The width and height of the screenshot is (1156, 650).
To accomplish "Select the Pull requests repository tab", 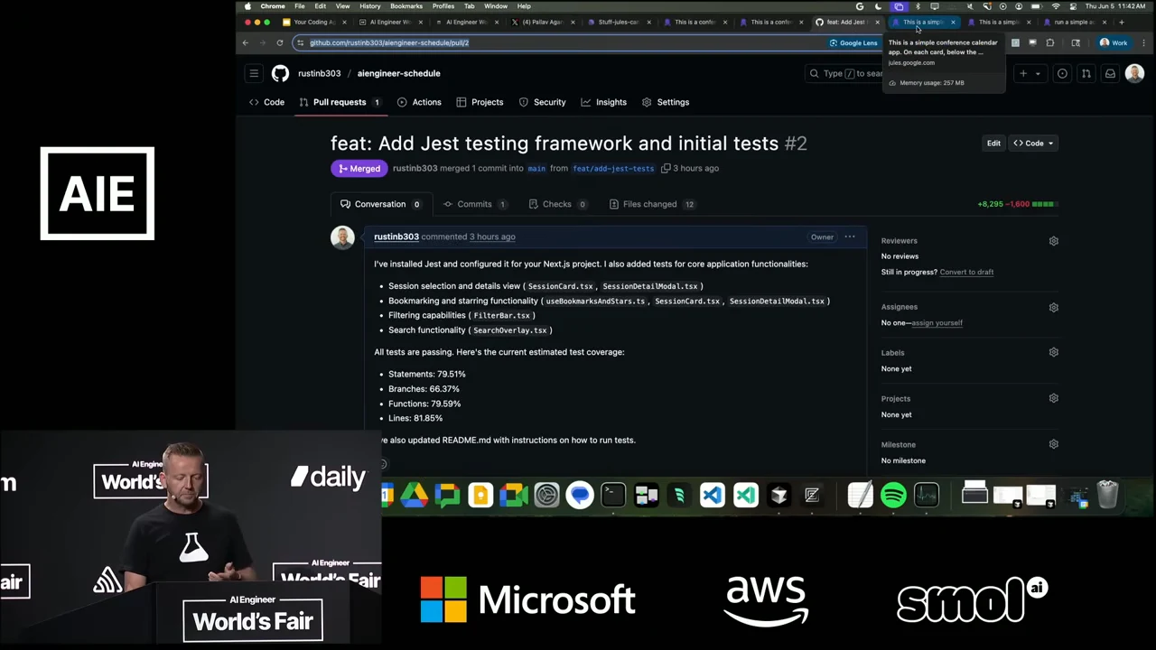I will 340,102.
